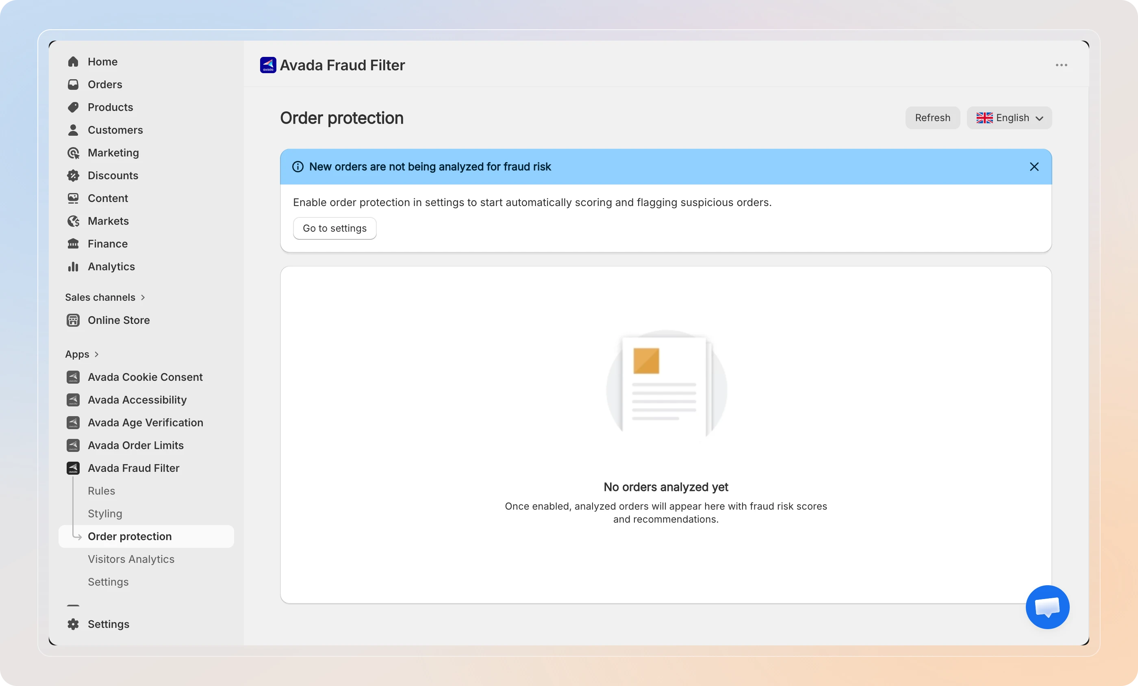Click the Avada Cookie Consent app icon
This screenshot has width=1138, height=686.
coord(73,377)
